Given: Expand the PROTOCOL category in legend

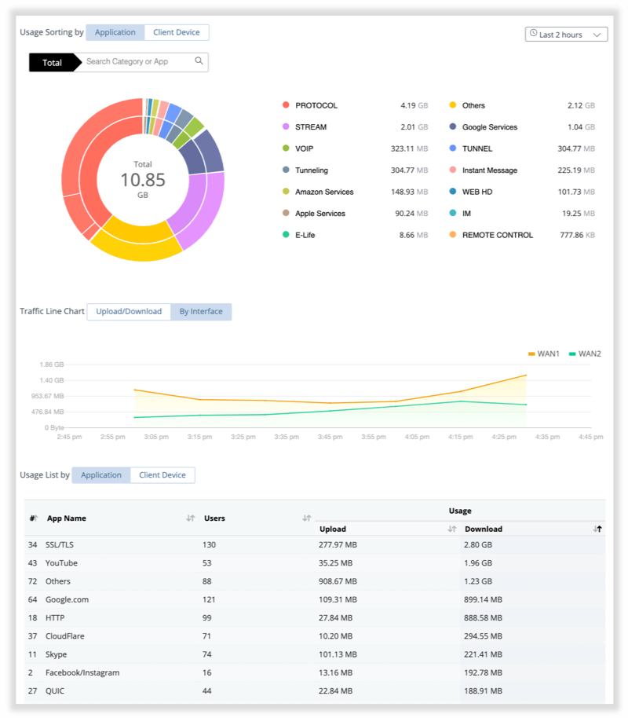Looking at the screenshot, I should tap(316, 105).
